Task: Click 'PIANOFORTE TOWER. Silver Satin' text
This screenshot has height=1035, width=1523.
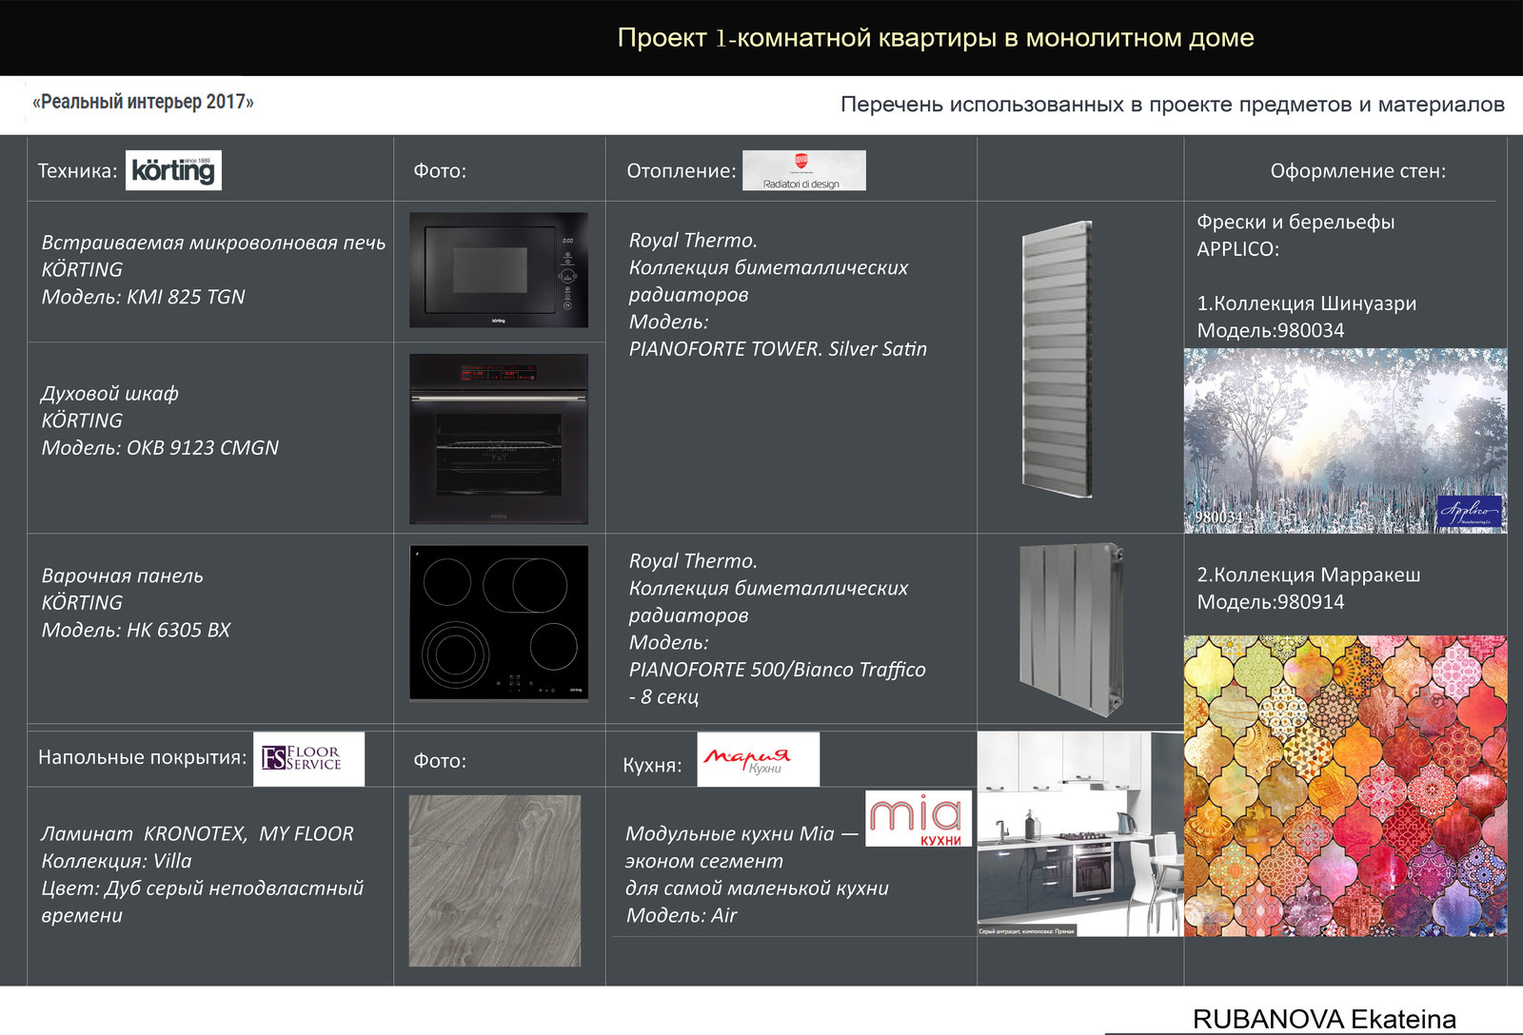Action: click(x=778, y=349)
